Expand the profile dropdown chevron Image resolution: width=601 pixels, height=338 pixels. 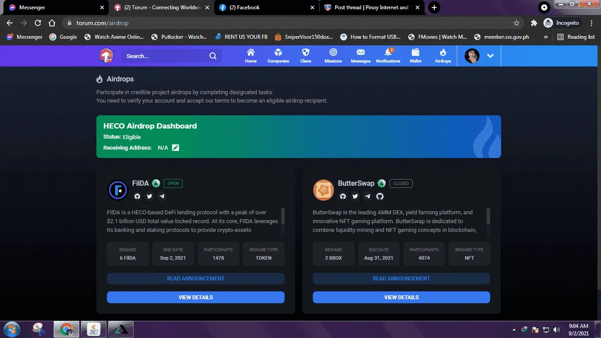click(x=490, y=56)
